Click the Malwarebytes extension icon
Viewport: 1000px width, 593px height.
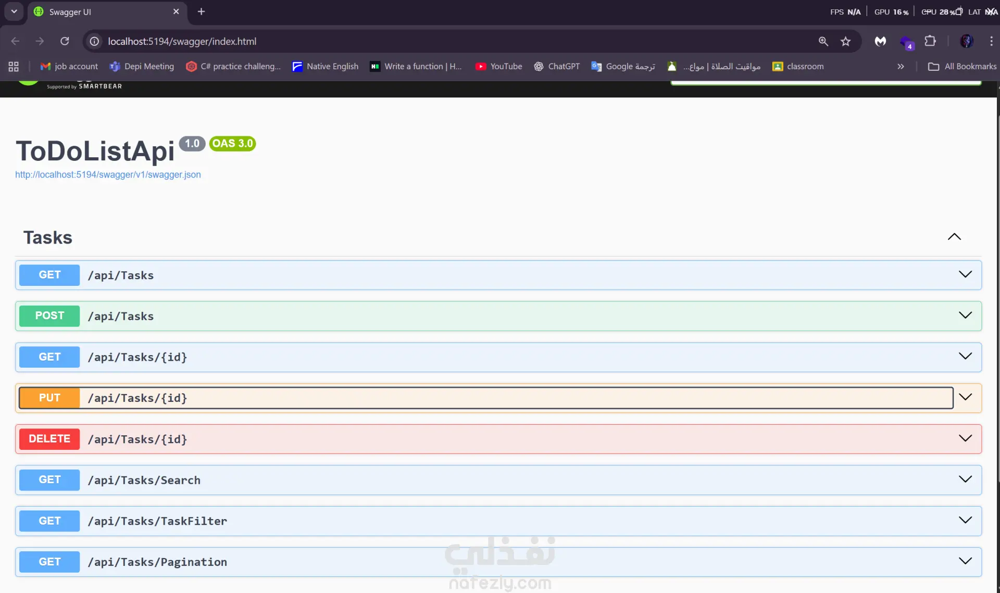click(x=880, y=41)
